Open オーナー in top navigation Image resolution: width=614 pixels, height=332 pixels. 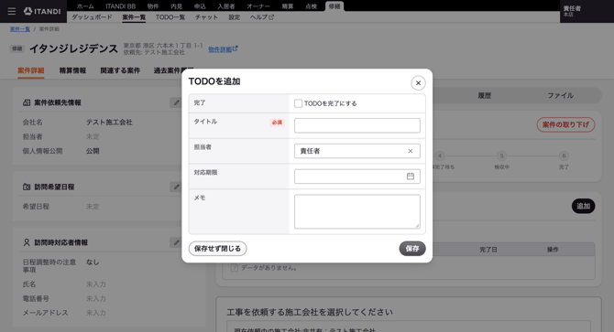(258, 6)
